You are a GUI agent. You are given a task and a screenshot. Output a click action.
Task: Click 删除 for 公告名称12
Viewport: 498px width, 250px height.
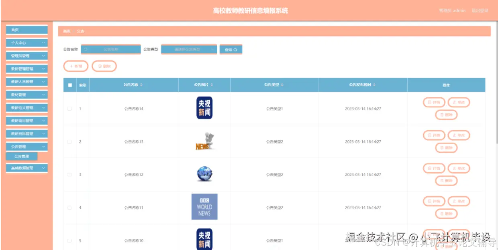point(446,181)
